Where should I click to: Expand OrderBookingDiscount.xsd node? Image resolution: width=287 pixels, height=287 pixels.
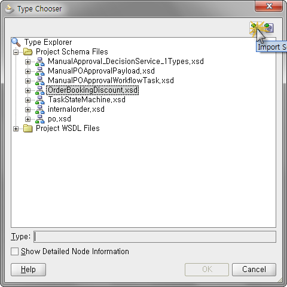click(x=28, y=90)
